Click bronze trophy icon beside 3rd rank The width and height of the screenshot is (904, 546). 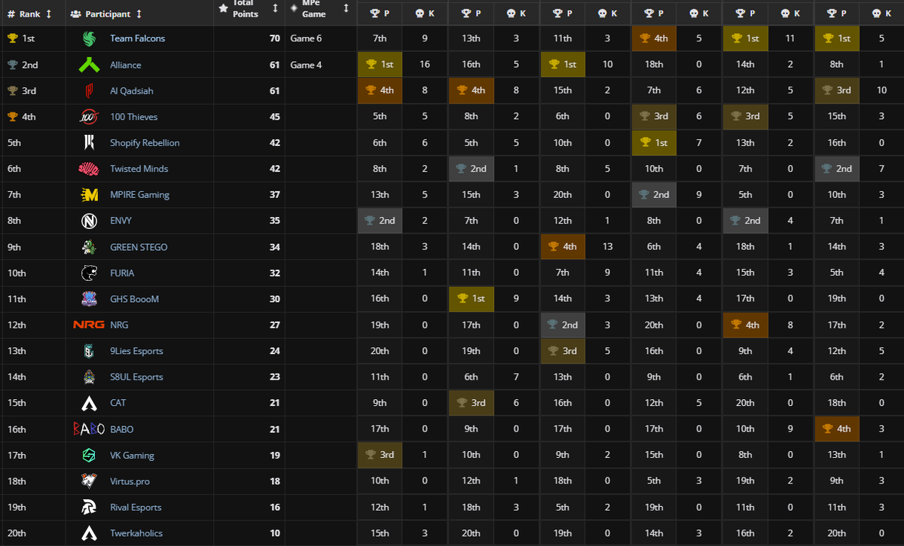click(x=12, y=90)
